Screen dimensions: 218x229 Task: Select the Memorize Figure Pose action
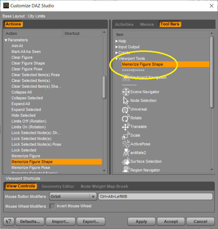(31, 168)
